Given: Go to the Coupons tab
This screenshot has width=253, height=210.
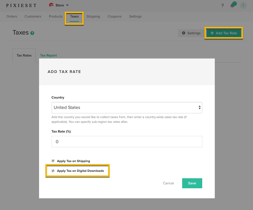Looking at the screenshot, I should pos(114,16).
